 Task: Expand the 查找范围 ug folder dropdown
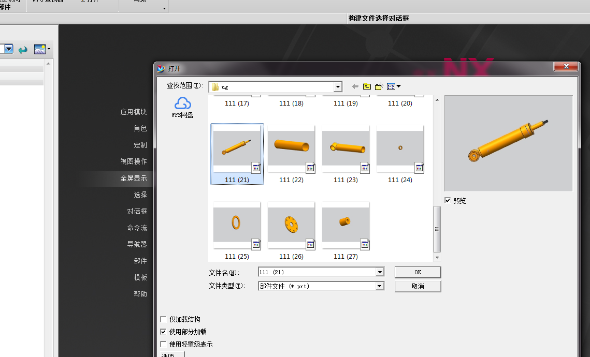click(338, 87)
